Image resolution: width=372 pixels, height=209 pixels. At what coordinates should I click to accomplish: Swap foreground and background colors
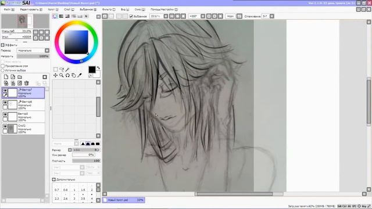[x=98, y=68]
